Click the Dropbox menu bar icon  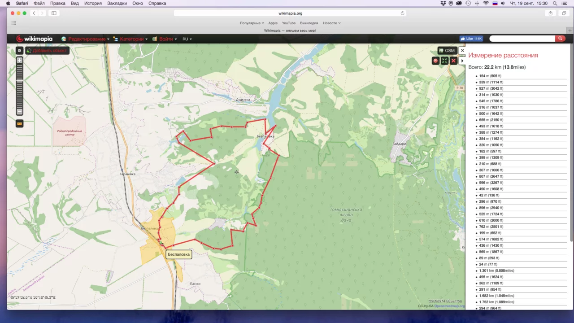[443, 3]
